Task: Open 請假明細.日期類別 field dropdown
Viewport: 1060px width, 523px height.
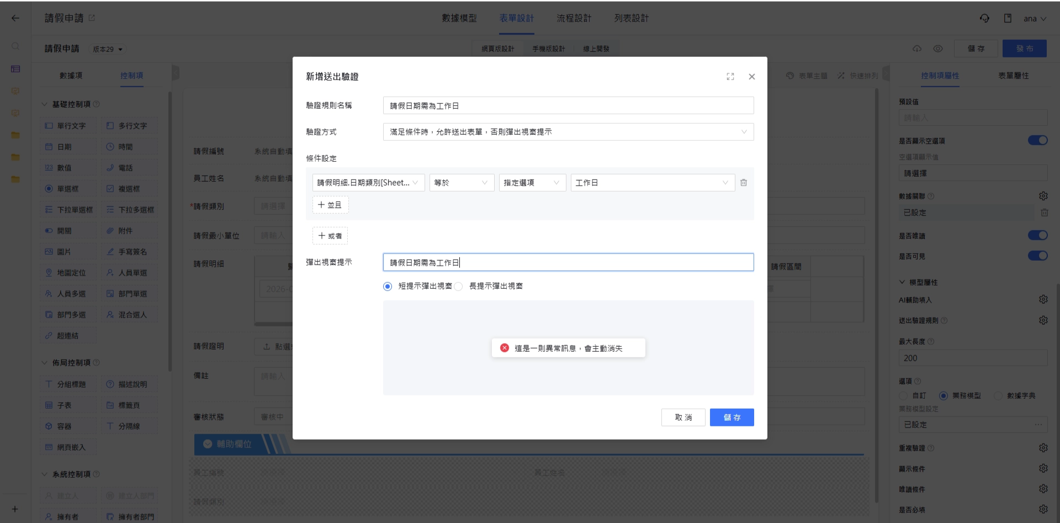Action: click(x=368, y=183)
